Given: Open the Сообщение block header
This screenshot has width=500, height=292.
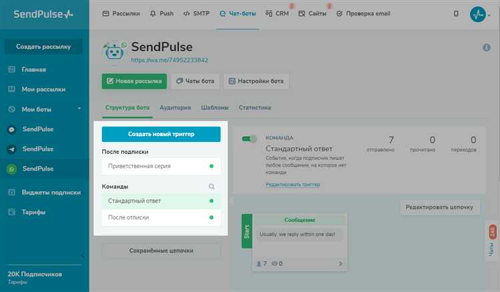Looking at the screenshot, I should click(299, 220).
